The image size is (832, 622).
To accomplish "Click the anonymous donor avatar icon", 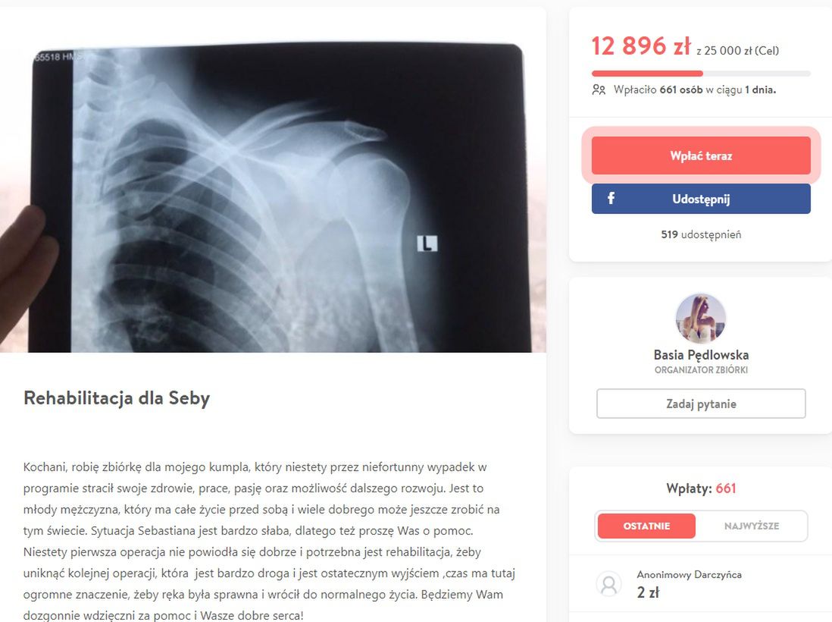I will click(x=608, y=584).
